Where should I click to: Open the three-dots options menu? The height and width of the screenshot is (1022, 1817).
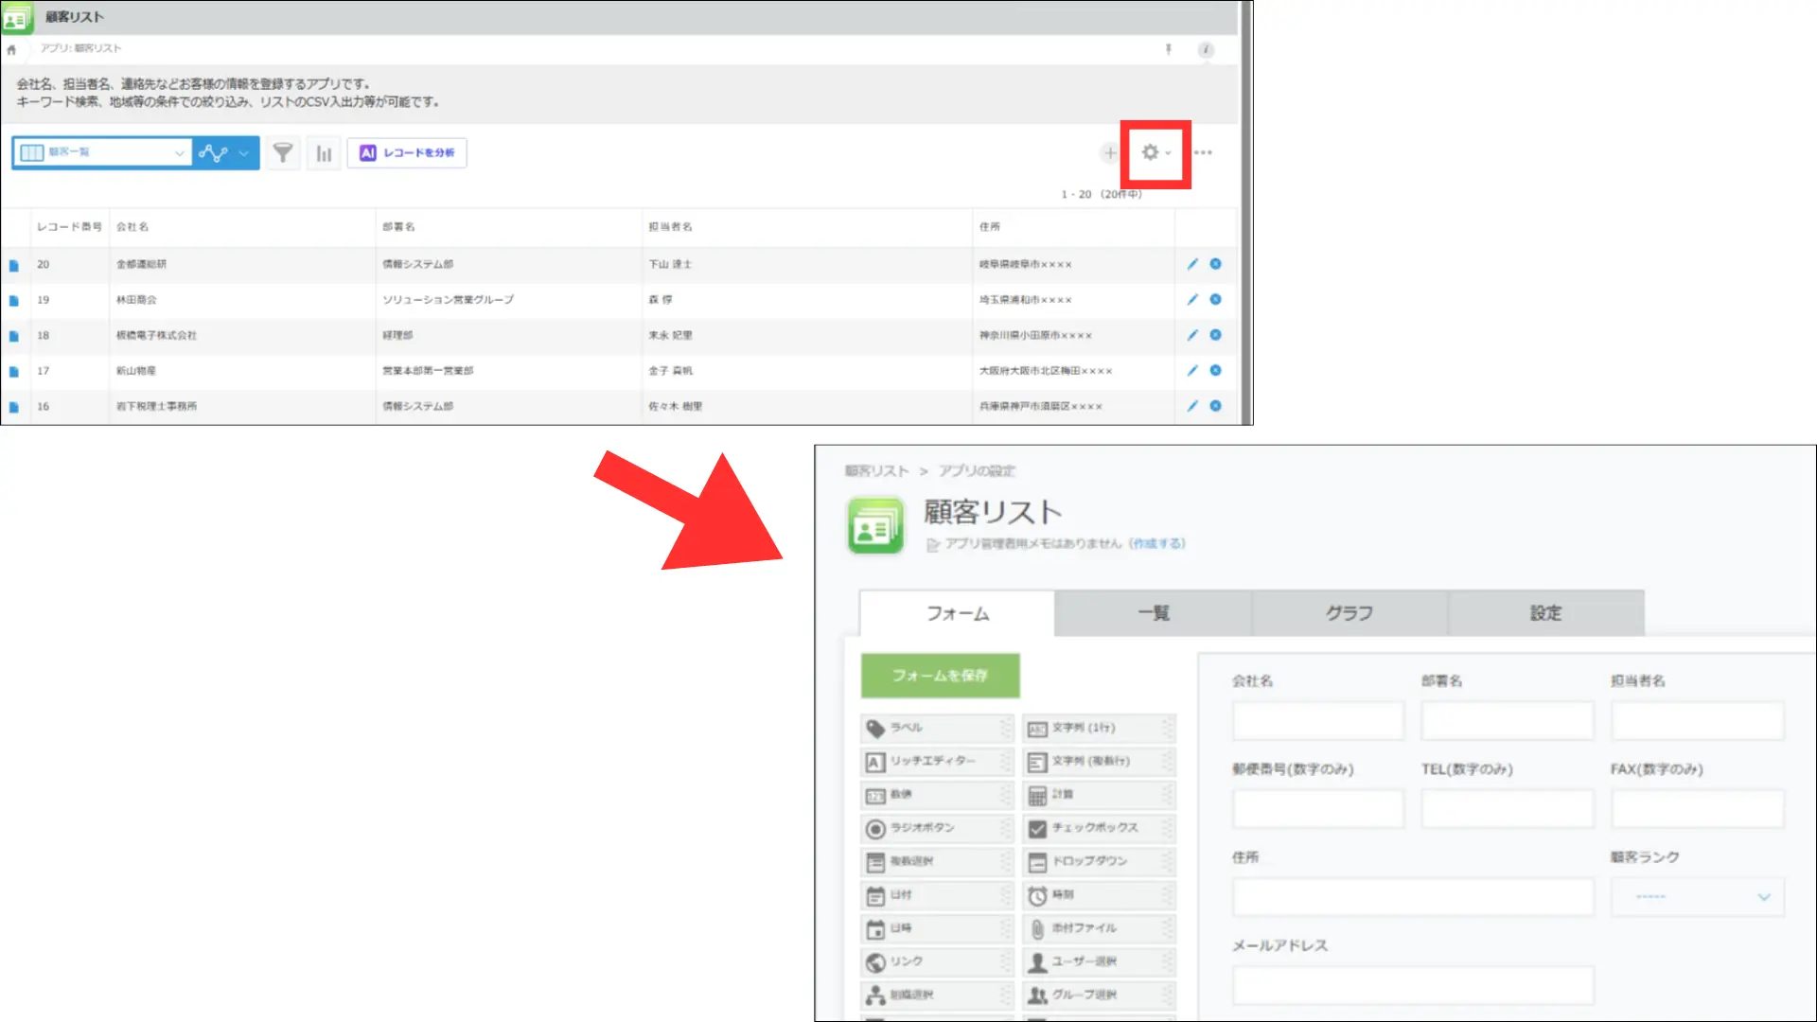(1203, 152)
